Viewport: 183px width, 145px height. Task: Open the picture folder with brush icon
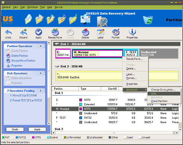click(51, 19)
